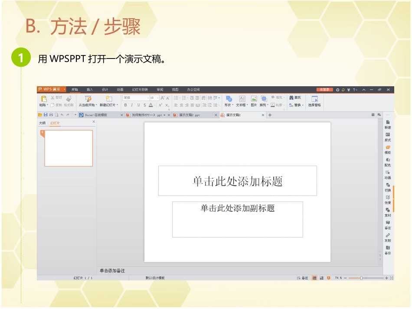Expand the New Slide dropdown arrow
Screen dimensions: 412x309
pyautogui.click(x=118, y=105)
